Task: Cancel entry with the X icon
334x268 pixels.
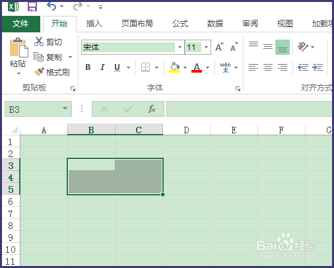Action: point(104,109)
